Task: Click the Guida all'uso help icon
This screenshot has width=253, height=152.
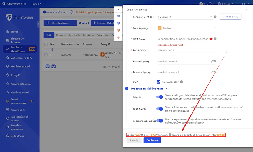Action: point(7,136)
